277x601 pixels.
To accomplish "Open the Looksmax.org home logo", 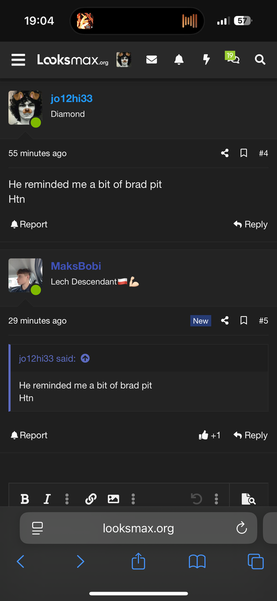I will point(73,60).
